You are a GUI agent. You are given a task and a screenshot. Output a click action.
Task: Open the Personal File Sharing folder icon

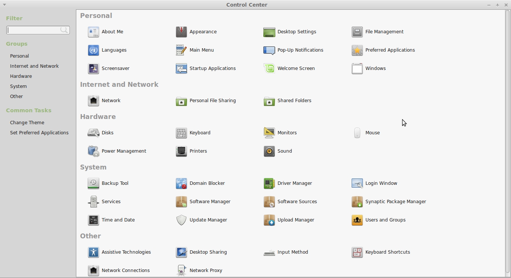click(x=181, y=101)
